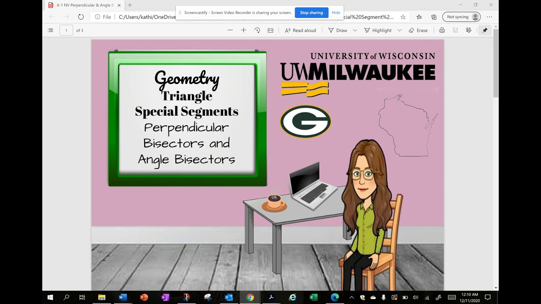Open Task View on the taskbar
Viewport: 541px width, 304px height.
click(x=82, y=297)
